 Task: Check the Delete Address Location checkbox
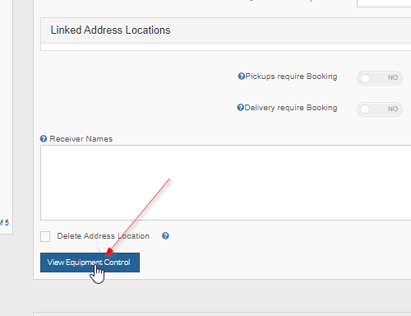(45, 236)
